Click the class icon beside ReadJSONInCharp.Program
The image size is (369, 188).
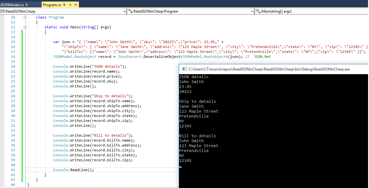(130, 11)
